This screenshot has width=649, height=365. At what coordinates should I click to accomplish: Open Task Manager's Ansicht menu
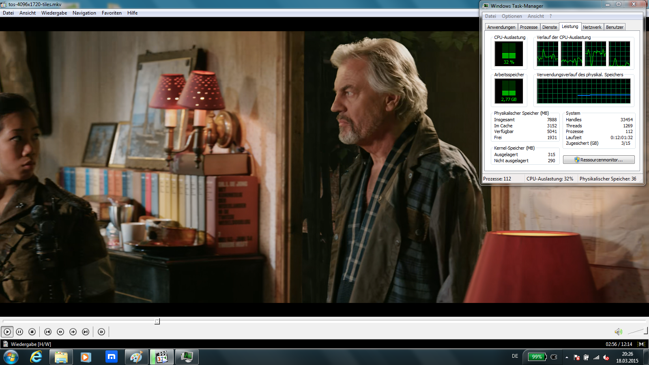pos(536,16)
